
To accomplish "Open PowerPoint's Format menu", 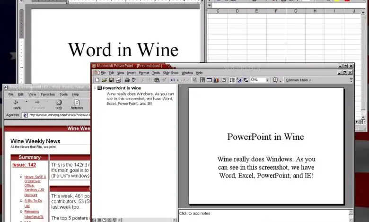I will [144, 73].
